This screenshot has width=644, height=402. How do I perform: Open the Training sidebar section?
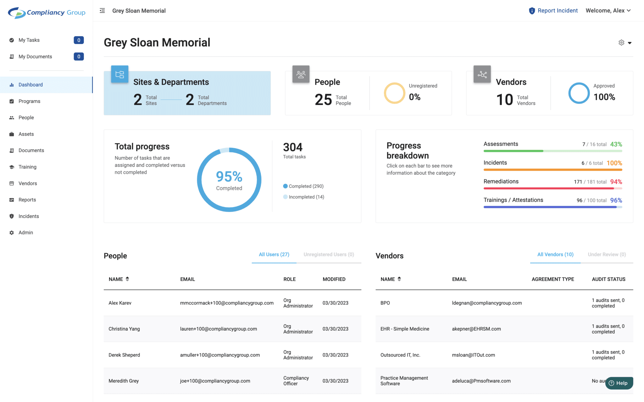coord(27,167)
